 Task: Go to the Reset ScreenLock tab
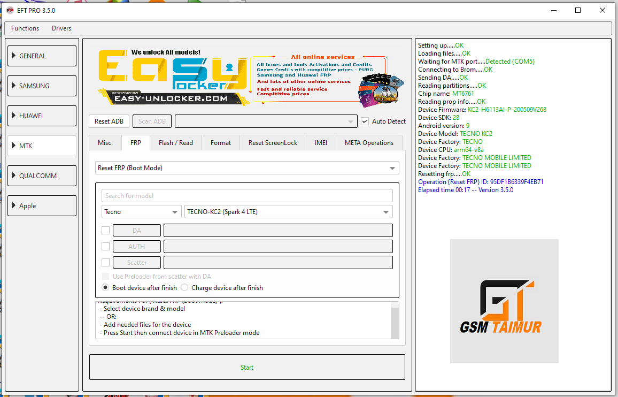coord(273,143)
